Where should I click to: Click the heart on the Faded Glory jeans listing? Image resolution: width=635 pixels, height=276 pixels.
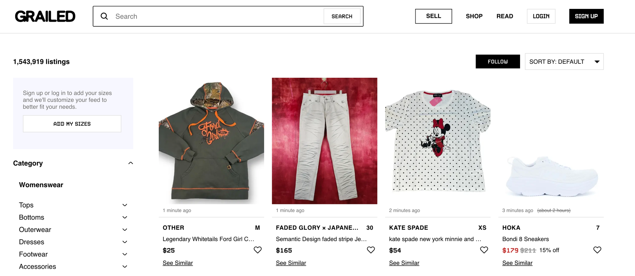pyautogui.click(x=371, y=250)
